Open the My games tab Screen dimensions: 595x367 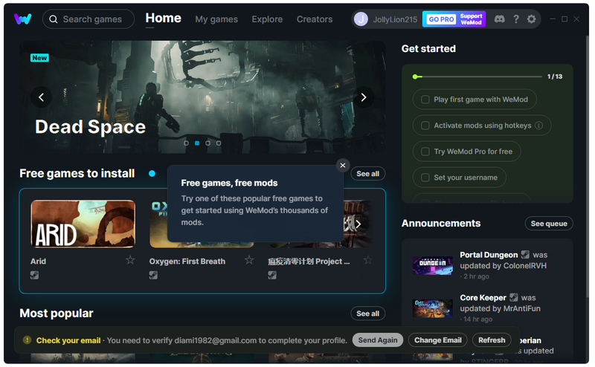point(216,19)
